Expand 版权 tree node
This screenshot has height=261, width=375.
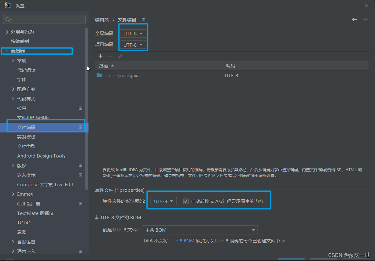(x=13, y=165)
